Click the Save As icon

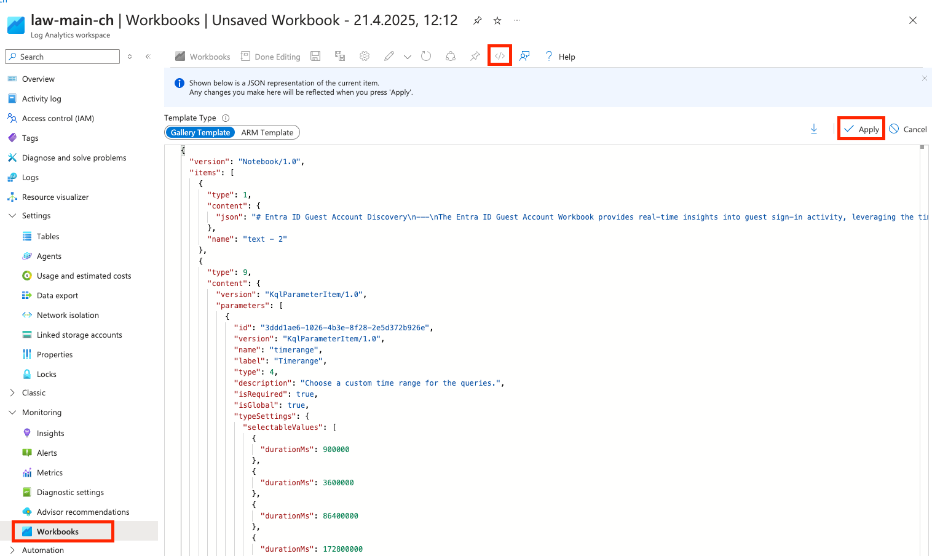click(x=340, y=56)
